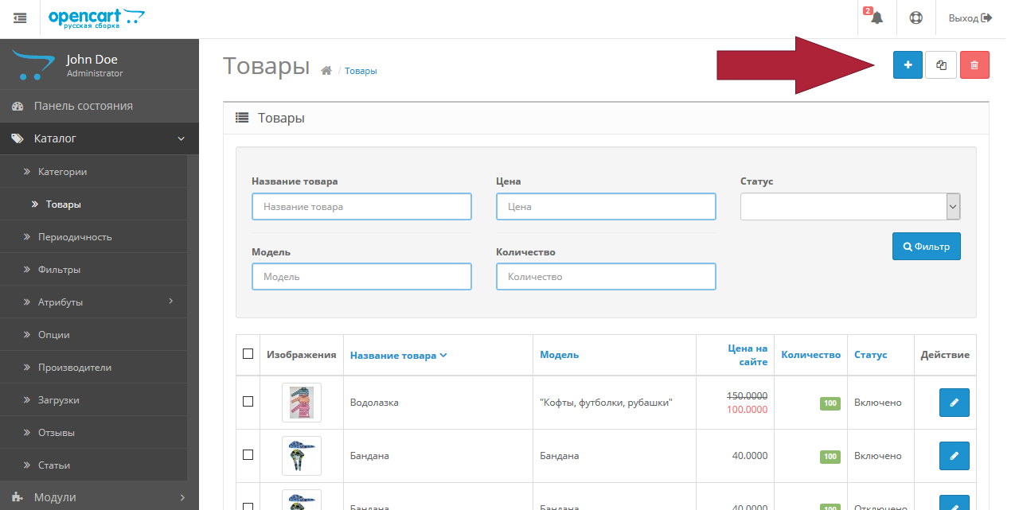Open Загрузки in sidebar
1019x510 pixels.
[94, 400]
